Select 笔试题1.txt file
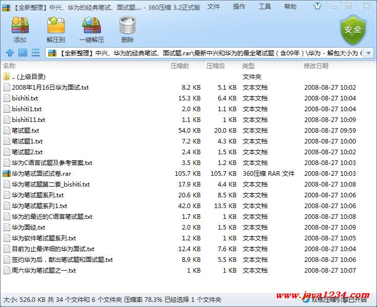Image resolution: width=377 pixels, height=307 pixels. [27, 141]
